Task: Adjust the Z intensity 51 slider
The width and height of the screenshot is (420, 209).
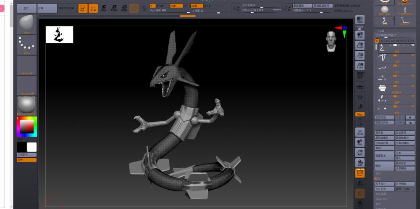Action: 210,11
